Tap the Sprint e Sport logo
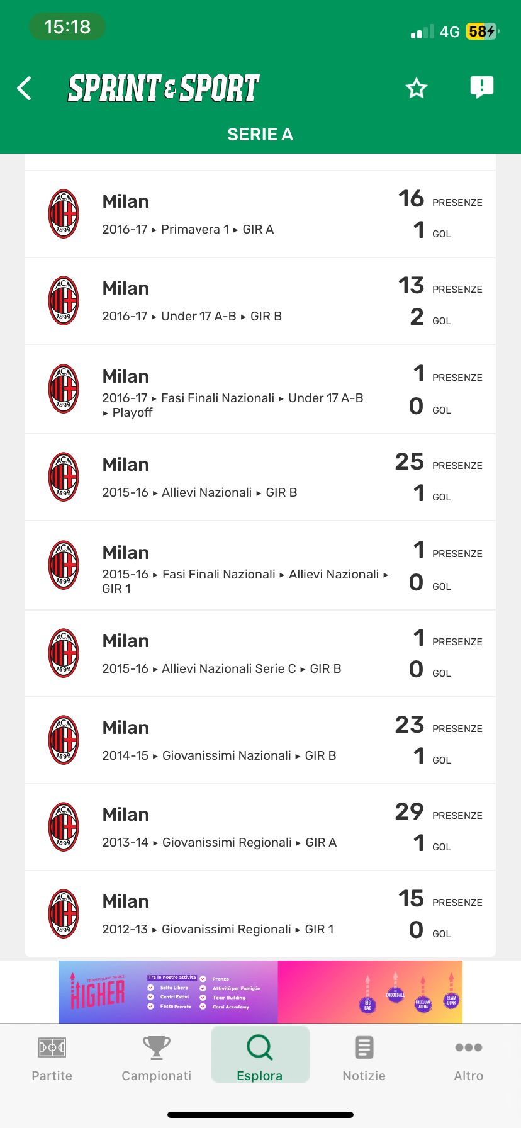The height and width of the screenshot is (1128, 521). (164, 88)
